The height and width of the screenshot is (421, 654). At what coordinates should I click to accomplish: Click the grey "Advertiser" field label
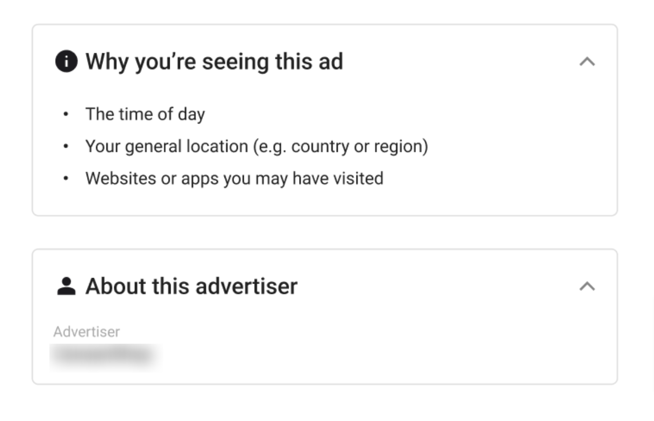[86, 332]
